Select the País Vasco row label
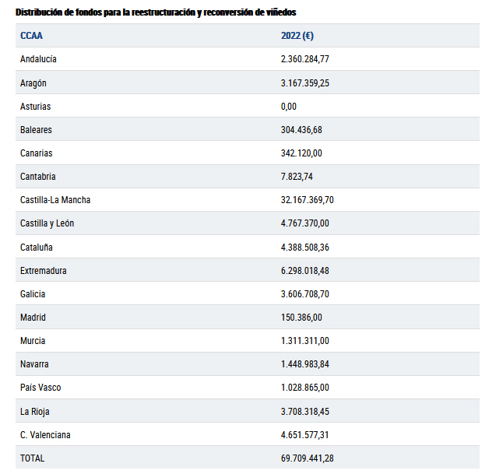This screenshot has height=474, width=496. 40,388
